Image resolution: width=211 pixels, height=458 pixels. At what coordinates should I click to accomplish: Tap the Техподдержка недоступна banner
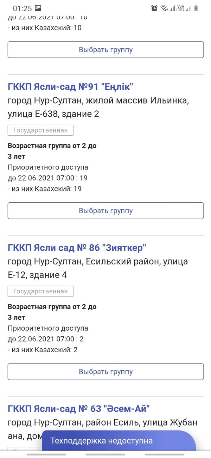[119, 441]
